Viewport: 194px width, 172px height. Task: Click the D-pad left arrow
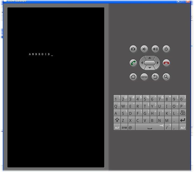point(142,63)
